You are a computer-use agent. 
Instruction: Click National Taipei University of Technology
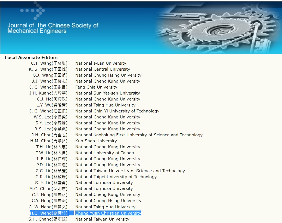tap(116, 177)
